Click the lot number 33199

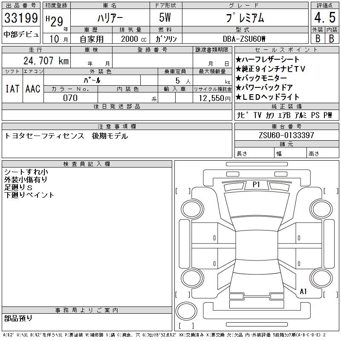tap(21, 17)
